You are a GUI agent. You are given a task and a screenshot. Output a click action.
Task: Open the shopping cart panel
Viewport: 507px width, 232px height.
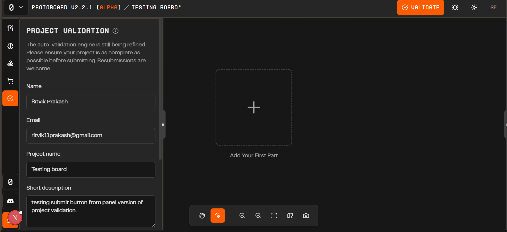tap(10, 81)
